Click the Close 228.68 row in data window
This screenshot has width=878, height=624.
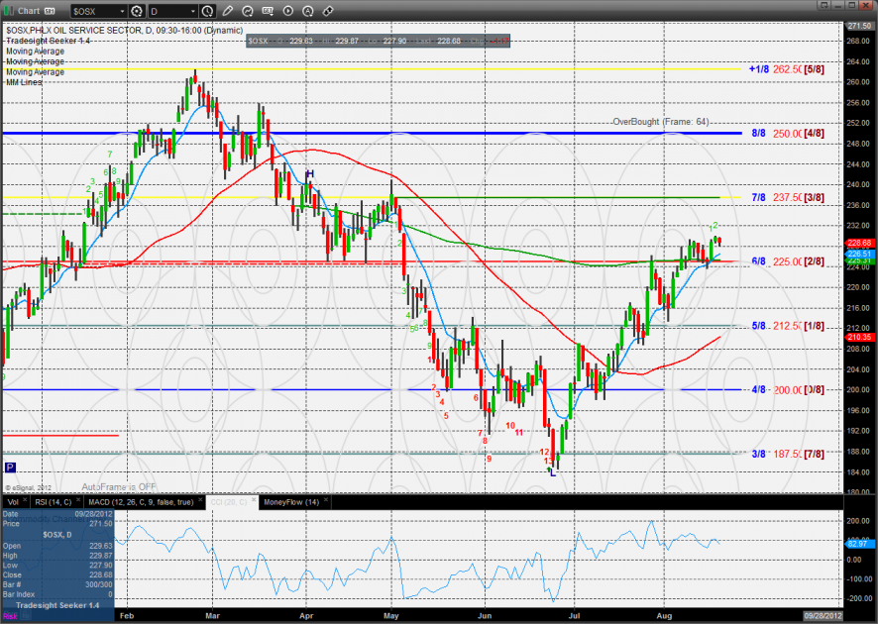(x=57, y=575)
